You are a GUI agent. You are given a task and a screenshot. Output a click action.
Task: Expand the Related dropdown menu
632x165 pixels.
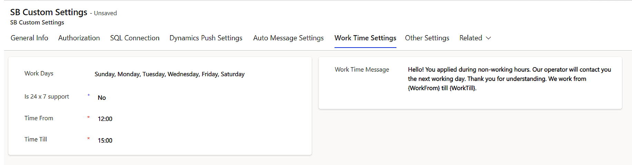point(471,38)
